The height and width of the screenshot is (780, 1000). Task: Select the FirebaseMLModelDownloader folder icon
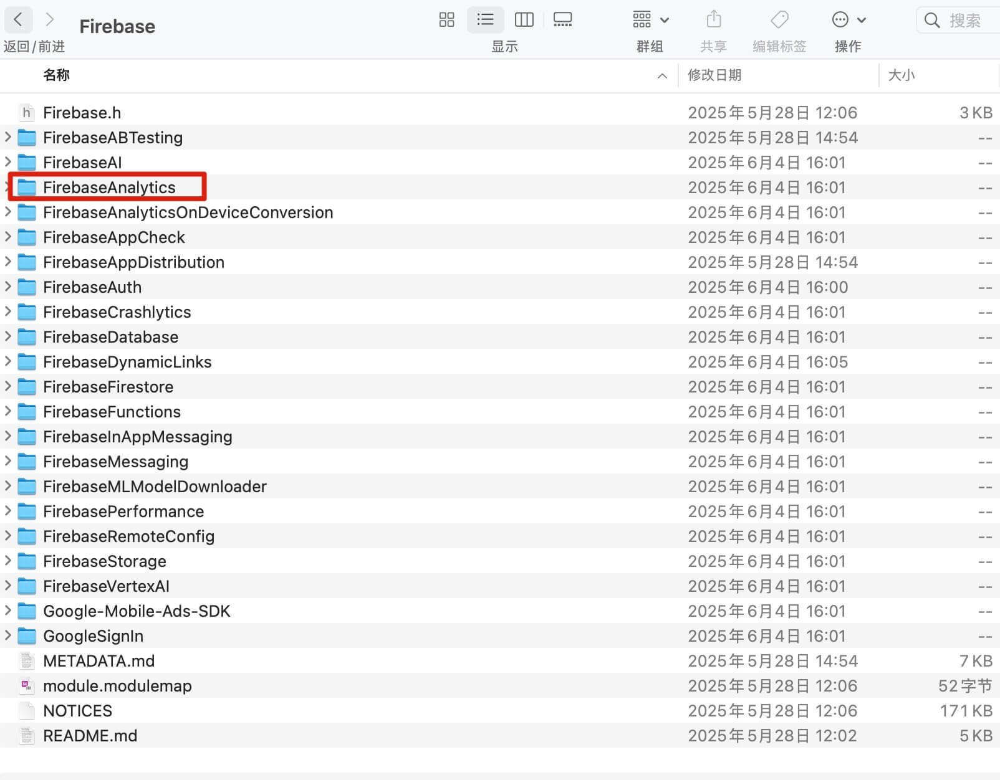pyautogui.click(x=27, y=487)
